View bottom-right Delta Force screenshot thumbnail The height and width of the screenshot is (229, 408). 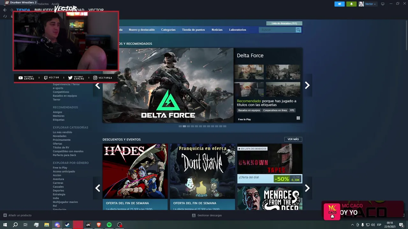283,89
